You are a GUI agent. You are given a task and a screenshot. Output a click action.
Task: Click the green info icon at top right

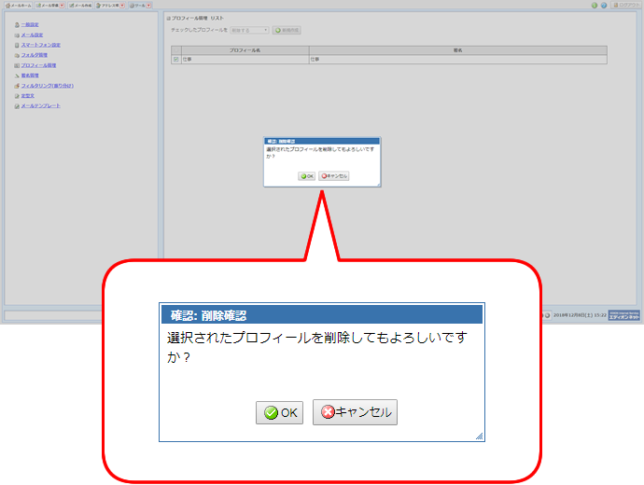click(x=595, y=6)
